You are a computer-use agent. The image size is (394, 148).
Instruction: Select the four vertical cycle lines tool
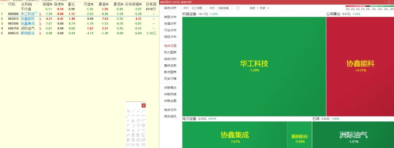(x=133, y=144)
